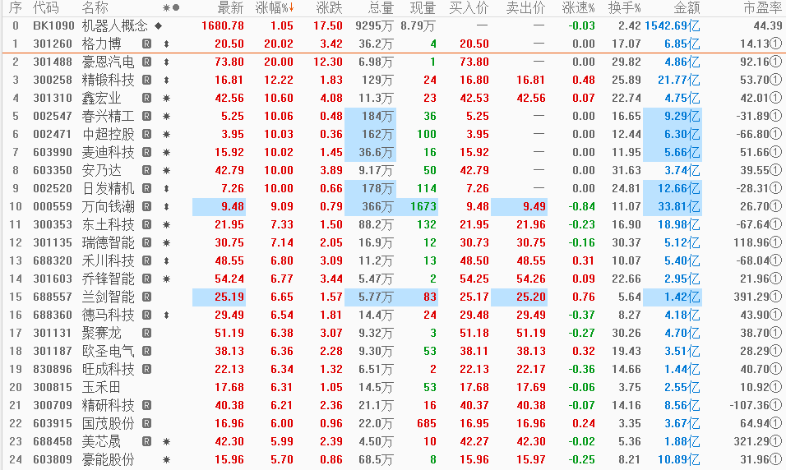Click the R badge next to 国茂股份

(x=146, y=423)
